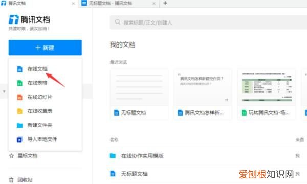Click the document favicon on second tab
The image size is (307, 184).
pos(84,3)
